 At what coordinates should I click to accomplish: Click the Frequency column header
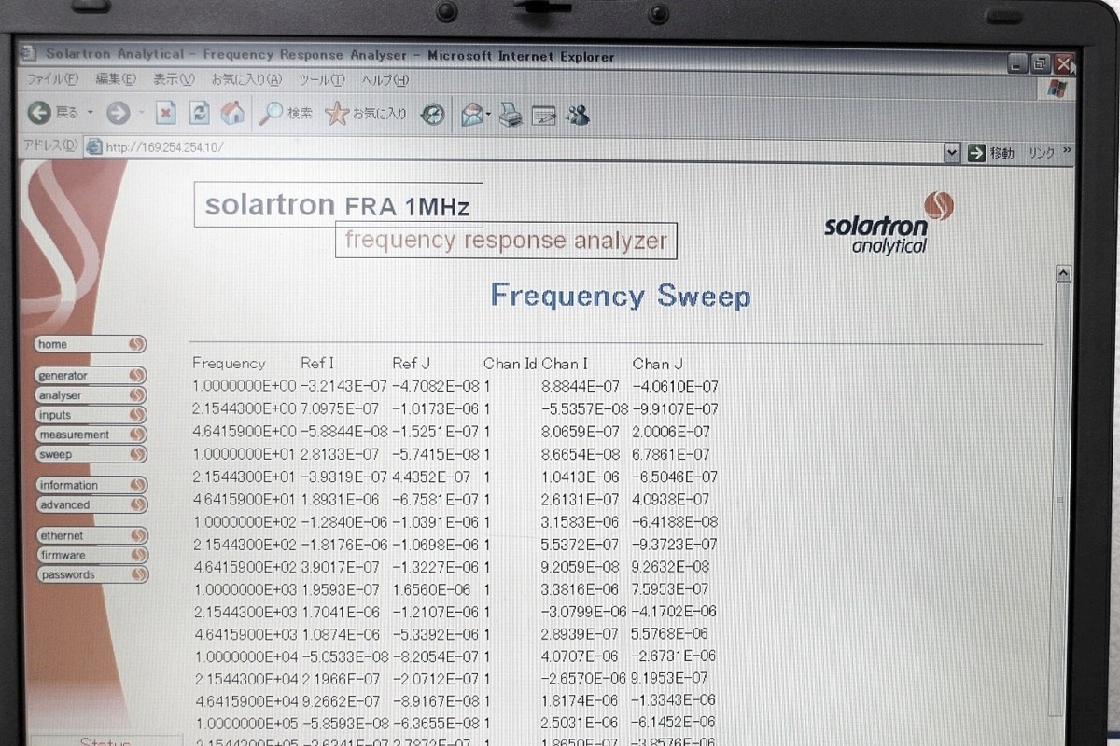click(x=229, y=364)
